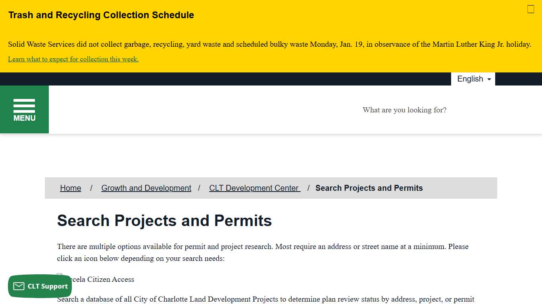Follow the Growth and Development link
Image resolution: width=542 pixels, height=304 pixels.
click(146, 188)
